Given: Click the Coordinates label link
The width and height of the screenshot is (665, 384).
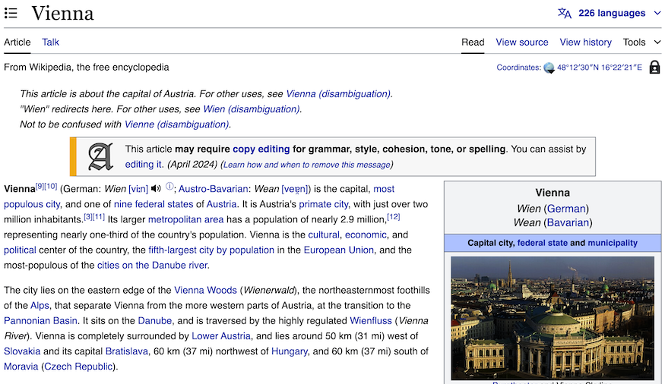Looking at the screenshot, I should click(x=518, y=68).
